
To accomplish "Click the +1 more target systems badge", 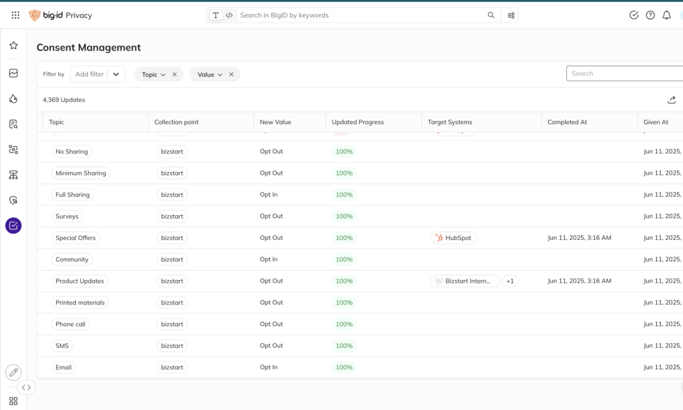I will [510, 281].
